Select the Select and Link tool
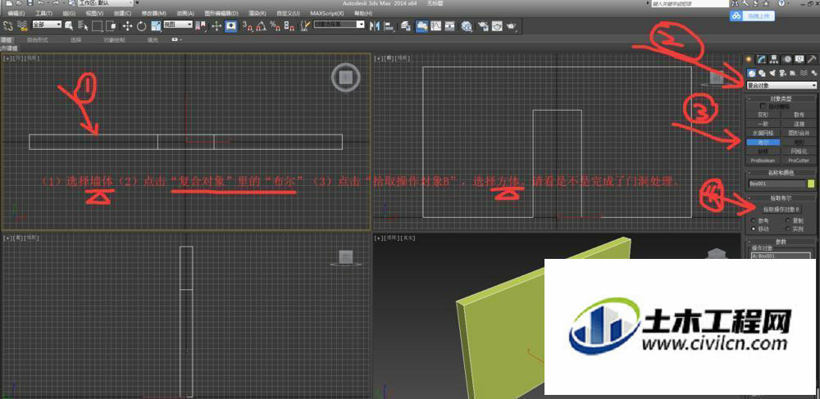Viewport: 820px width, 399px height. (x=8, y=25)
